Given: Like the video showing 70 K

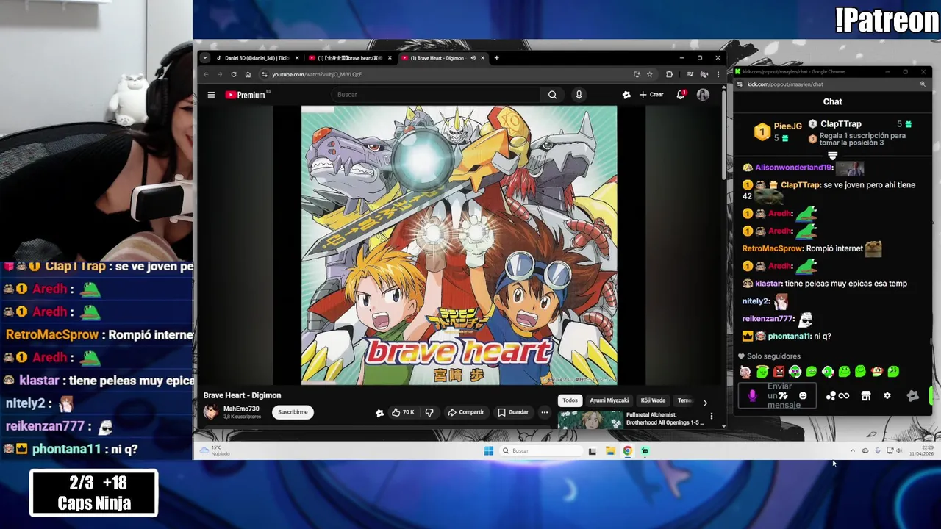Looking at the screenshot, I should 403,412.
